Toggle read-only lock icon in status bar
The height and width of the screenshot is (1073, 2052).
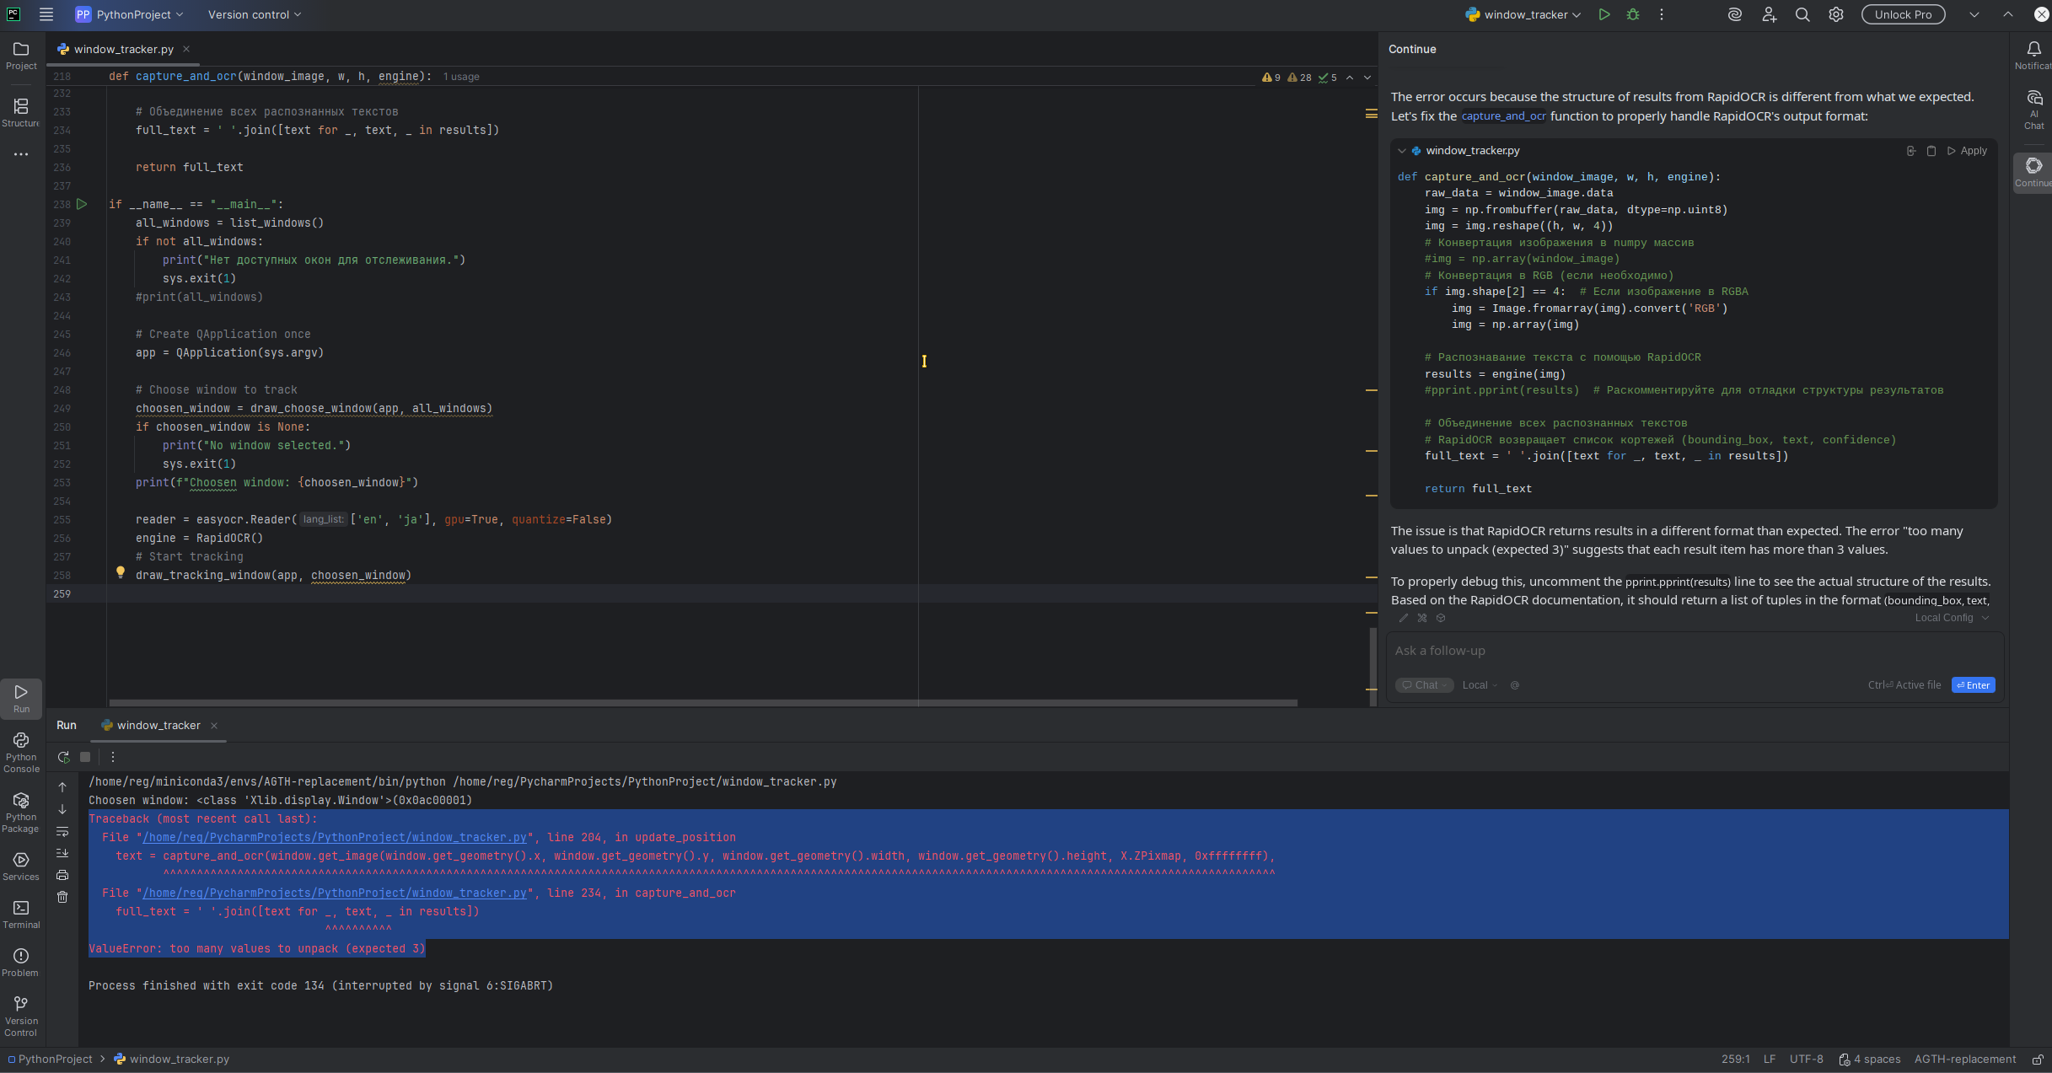click(x=2037, y=1060)
